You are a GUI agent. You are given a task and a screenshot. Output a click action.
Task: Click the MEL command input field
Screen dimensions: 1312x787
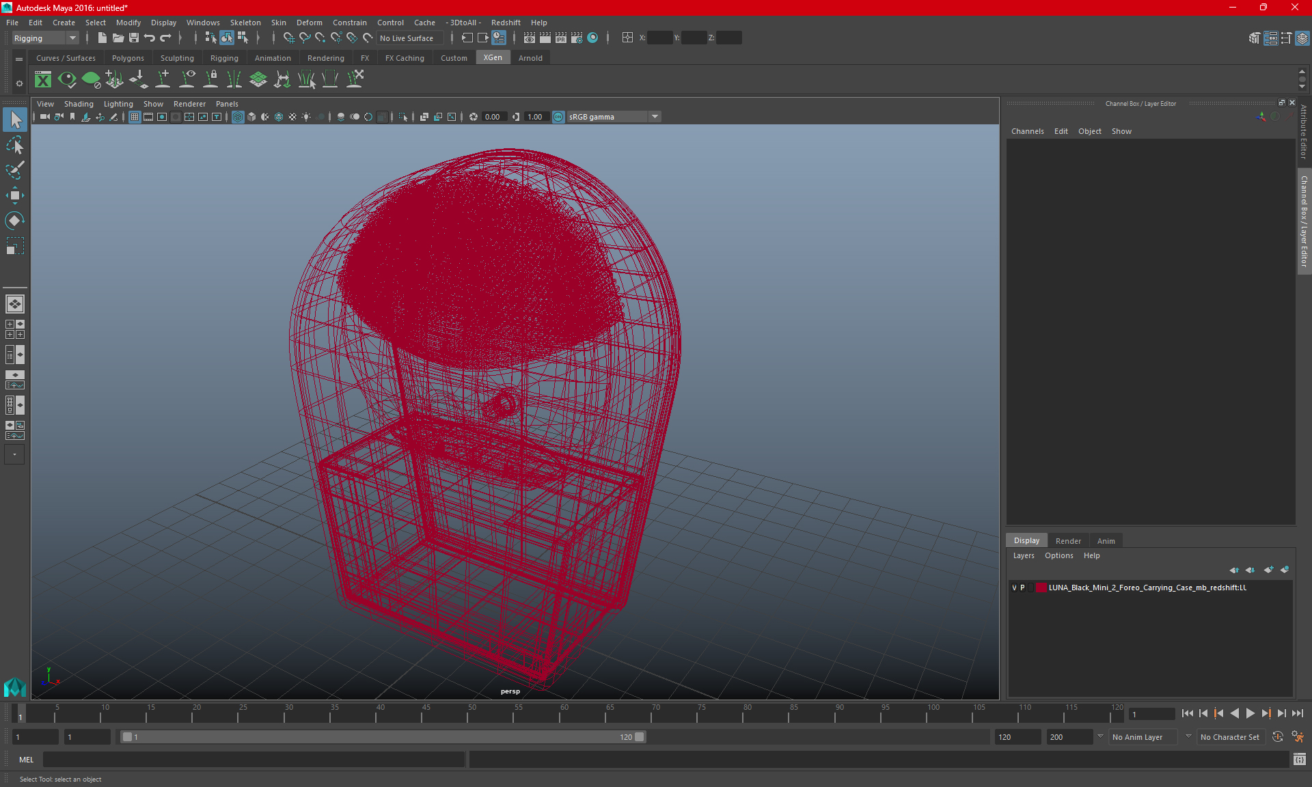coord(254,760)
